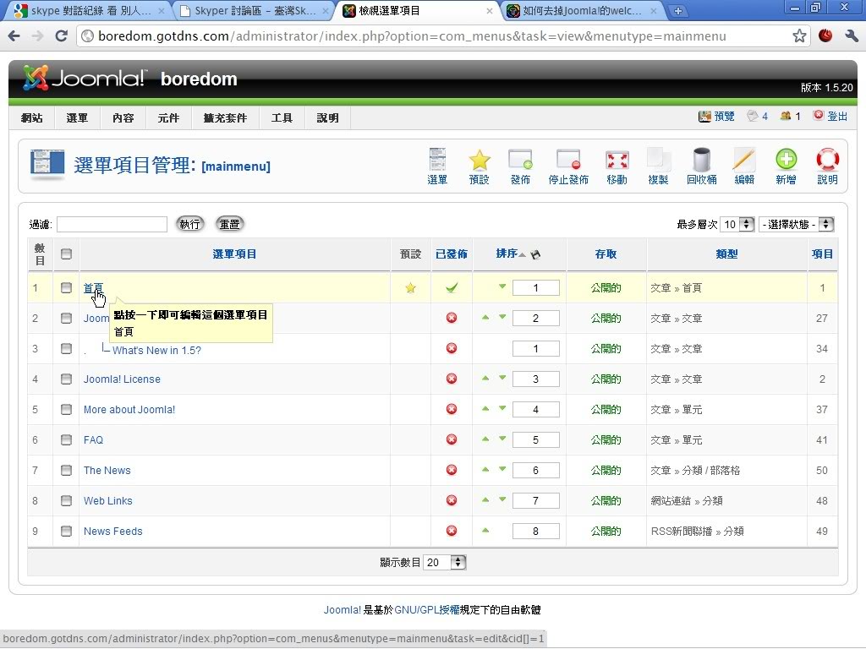Screen dimensions: 866x649
Task: Publish The News item via red icon
Action: pos(452,470)
